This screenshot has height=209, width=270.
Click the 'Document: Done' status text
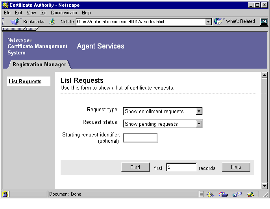coord(65,194)
